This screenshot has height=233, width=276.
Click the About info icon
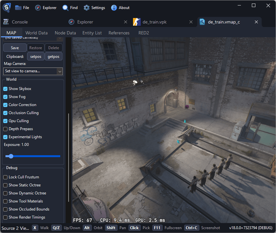[x=114, y=8]
